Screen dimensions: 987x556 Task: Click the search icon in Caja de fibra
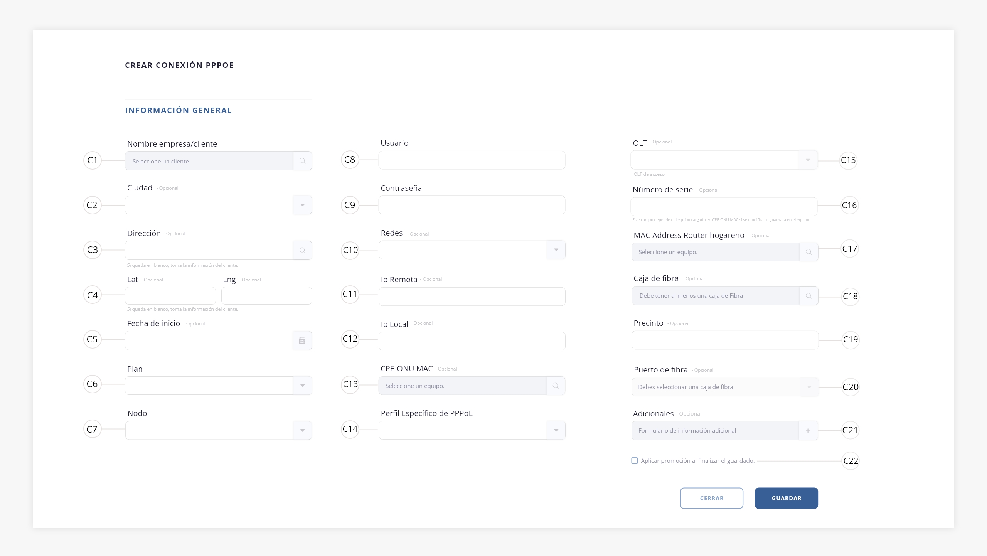coord(808,296)
